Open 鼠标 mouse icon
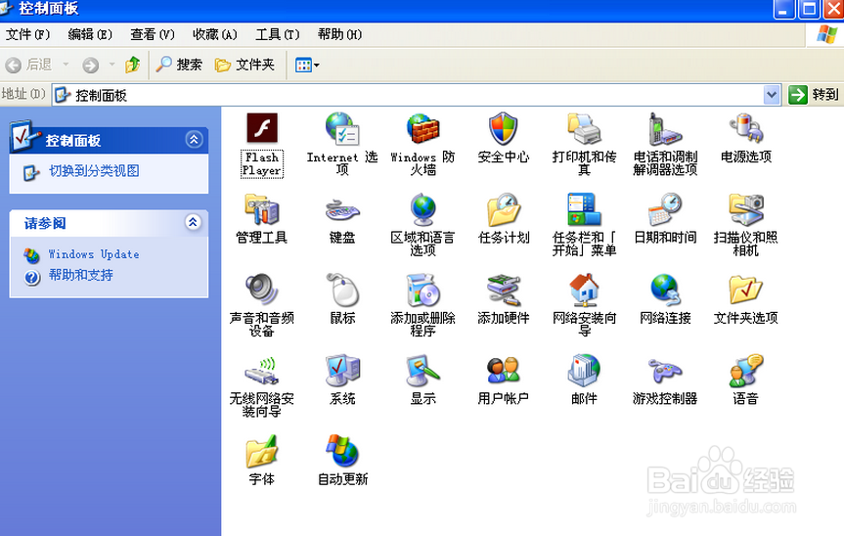Viewport: 844px width, 536px height. click(x=342, y=290)
